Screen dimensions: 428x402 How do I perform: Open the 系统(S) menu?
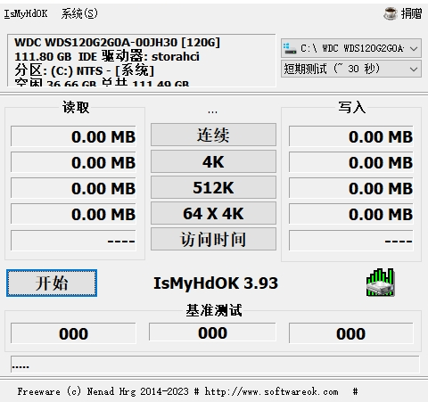[79, 13]
